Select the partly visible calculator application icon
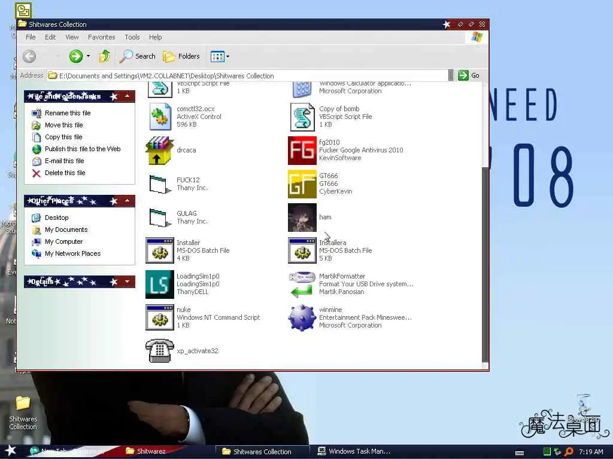The height and width of the screenshot is (459, 613). tap(302, 90)
